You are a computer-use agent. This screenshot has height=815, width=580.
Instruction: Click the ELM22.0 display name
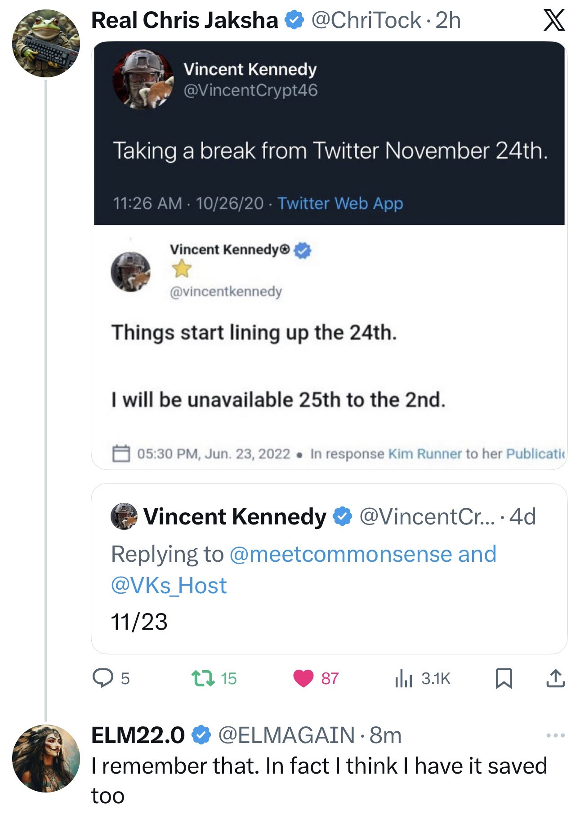tap(138, 735)
